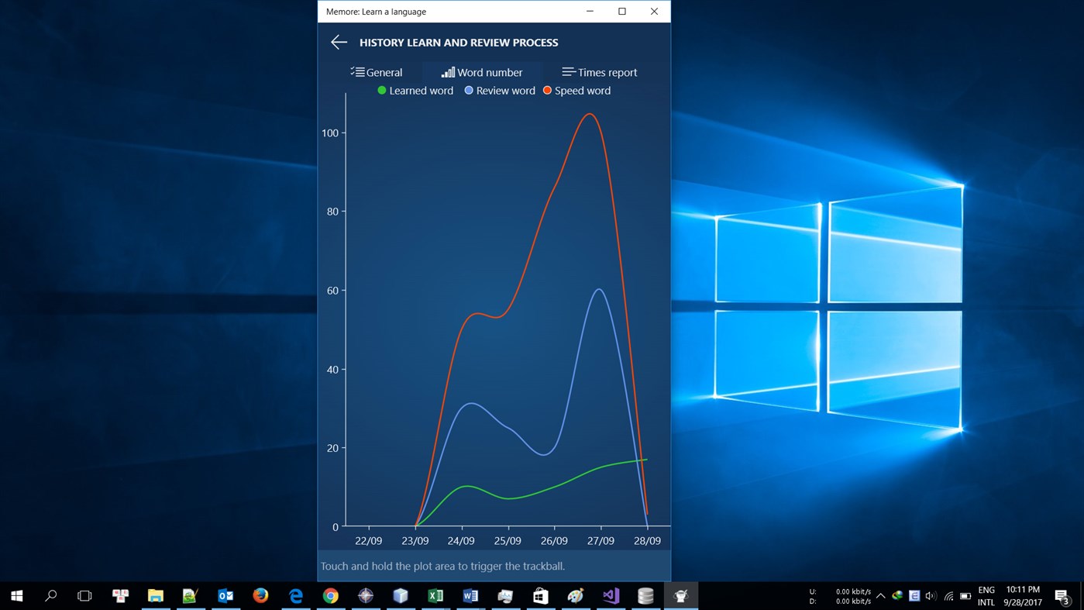Click the back arrow to return

pyautogui.click(x=339, y=42)
